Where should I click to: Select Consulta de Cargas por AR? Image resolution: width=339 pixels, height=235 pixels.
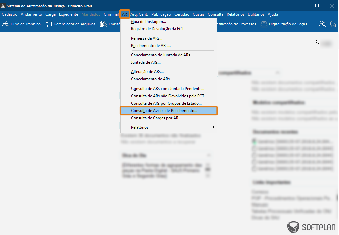tap(169, 118)
